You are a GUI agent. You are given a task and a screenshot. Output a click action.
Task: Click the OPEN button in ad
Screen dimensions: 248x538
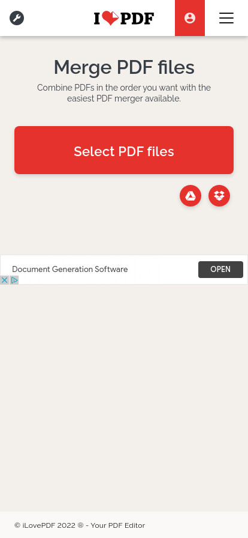220,270
